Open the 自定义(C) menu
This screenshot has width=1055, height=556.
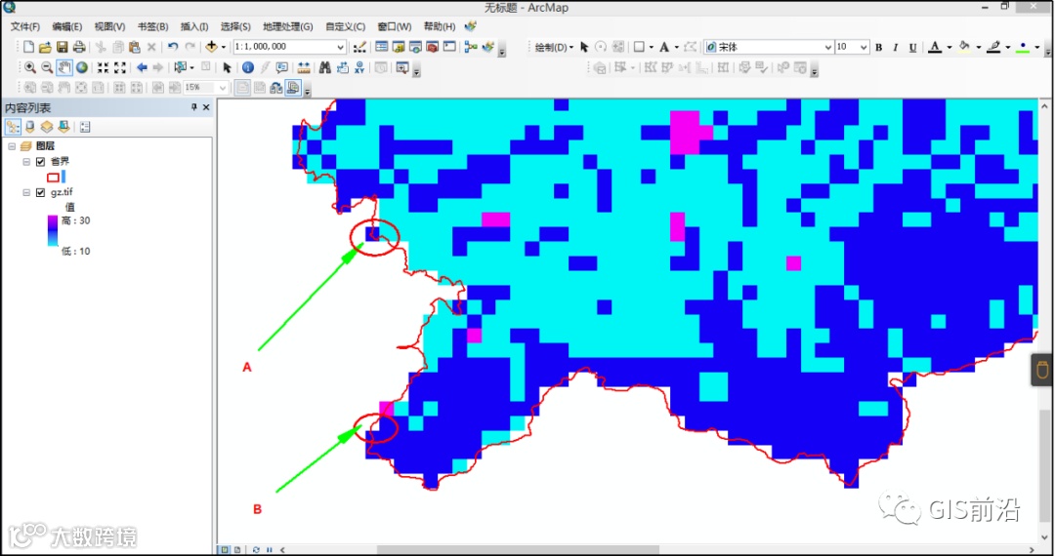pos(345,26)
